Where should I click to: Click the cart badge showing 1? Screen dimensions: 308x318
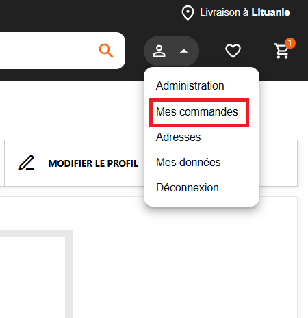[290, 43]
